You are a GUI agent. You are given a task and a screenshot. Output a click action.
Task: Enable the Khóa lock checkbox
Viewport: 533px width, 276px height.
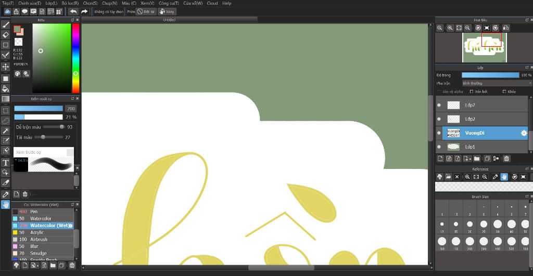pos(504,91)
